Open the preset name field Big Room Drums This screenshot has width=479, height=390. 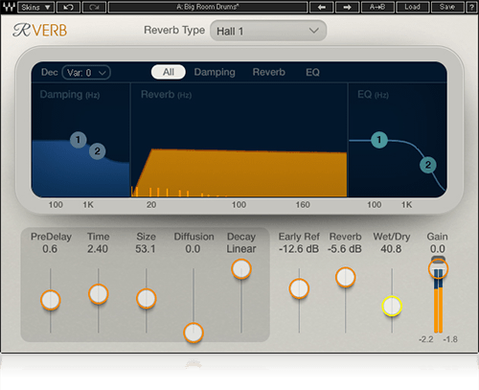208,7
